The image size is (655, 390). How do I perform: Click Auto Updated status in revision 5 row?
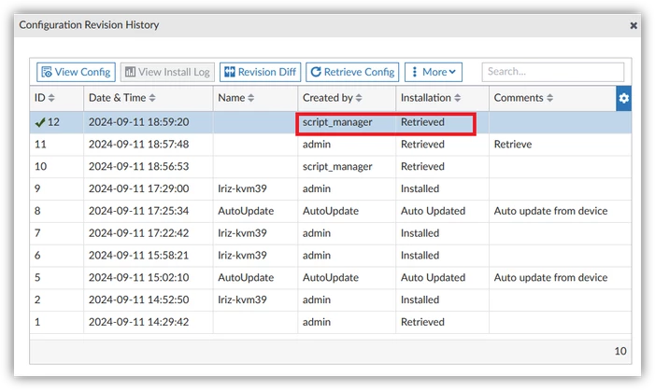pyautogui.click(x=433, y=277)
